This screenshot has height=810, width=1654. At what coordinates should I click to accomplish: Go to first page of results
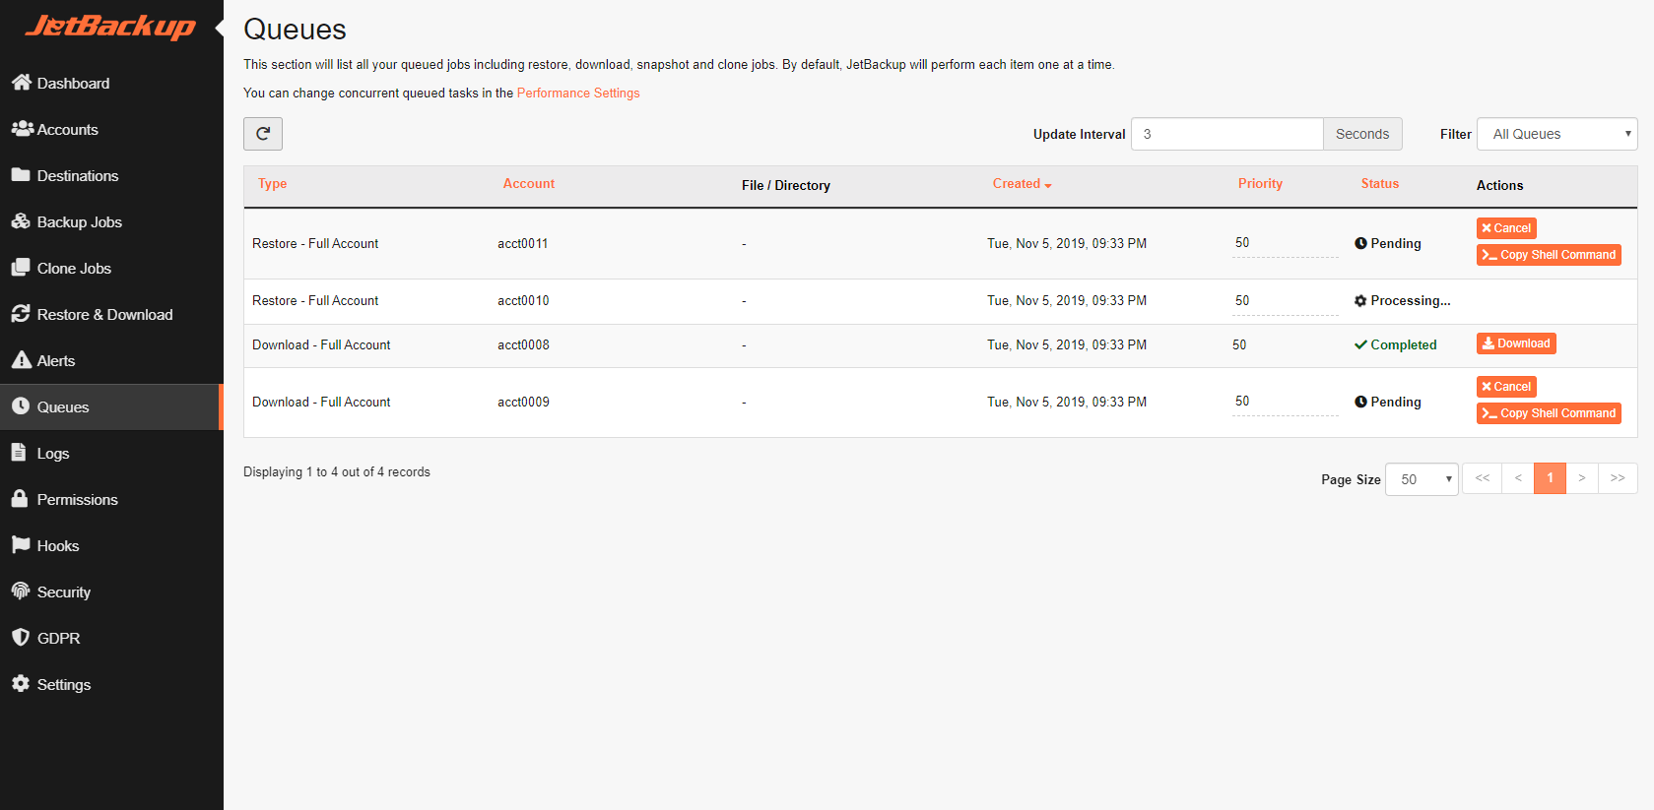pos(1482,478)
